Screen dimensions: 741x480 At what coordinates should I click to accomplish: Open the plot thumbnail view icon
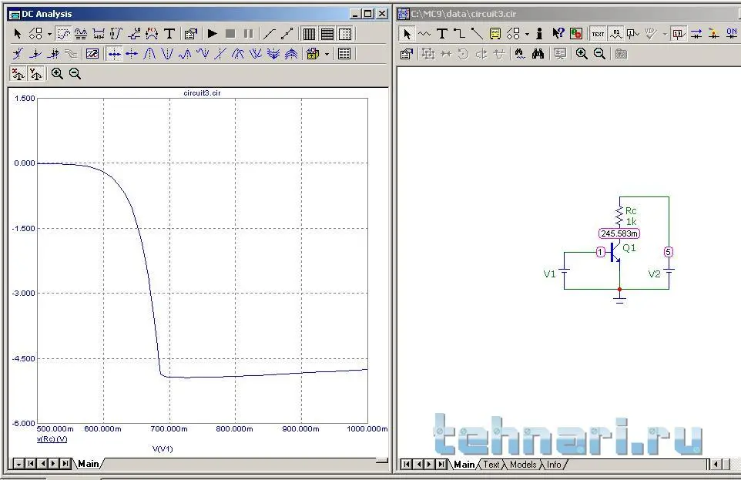pyautogui.click(x=92, y=54)
